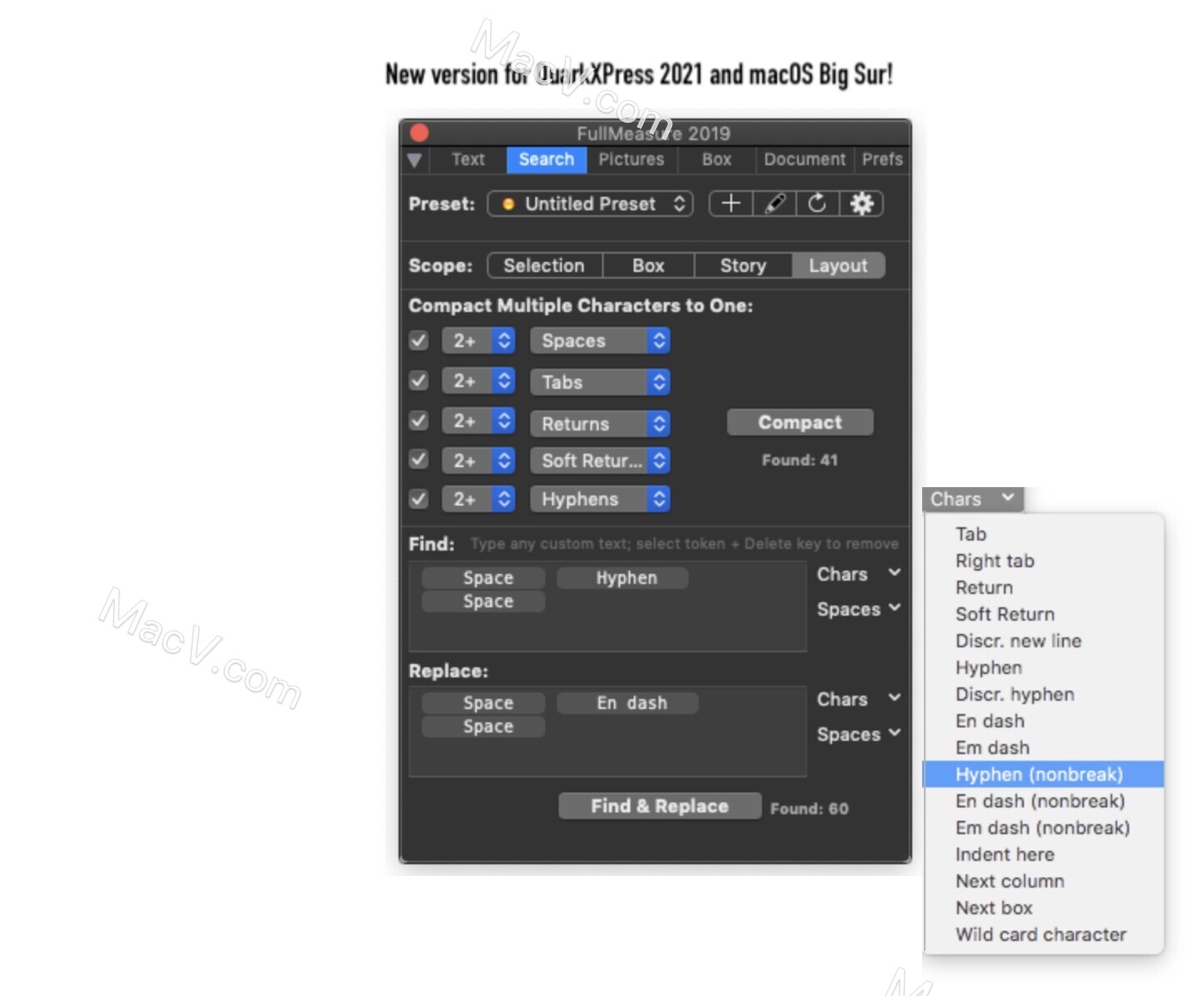Image resolution: width=1189 pixels, height=996 pixels.
Task: Choose Return from the Chars menu
Action: (x=1043, y=587)
